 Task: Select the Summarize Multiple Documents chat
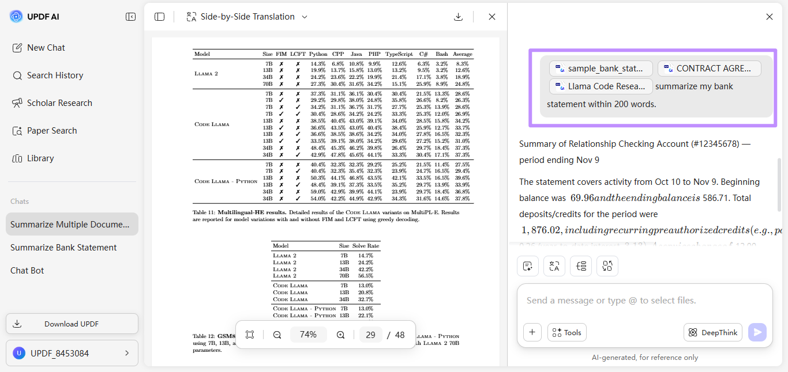(x=72, y=224)
